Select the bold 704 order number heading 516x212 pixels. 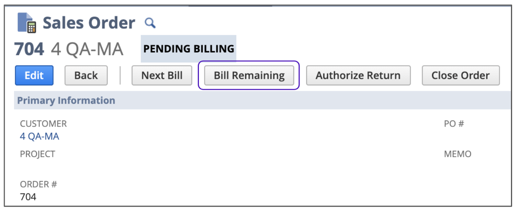pos(29,49)
